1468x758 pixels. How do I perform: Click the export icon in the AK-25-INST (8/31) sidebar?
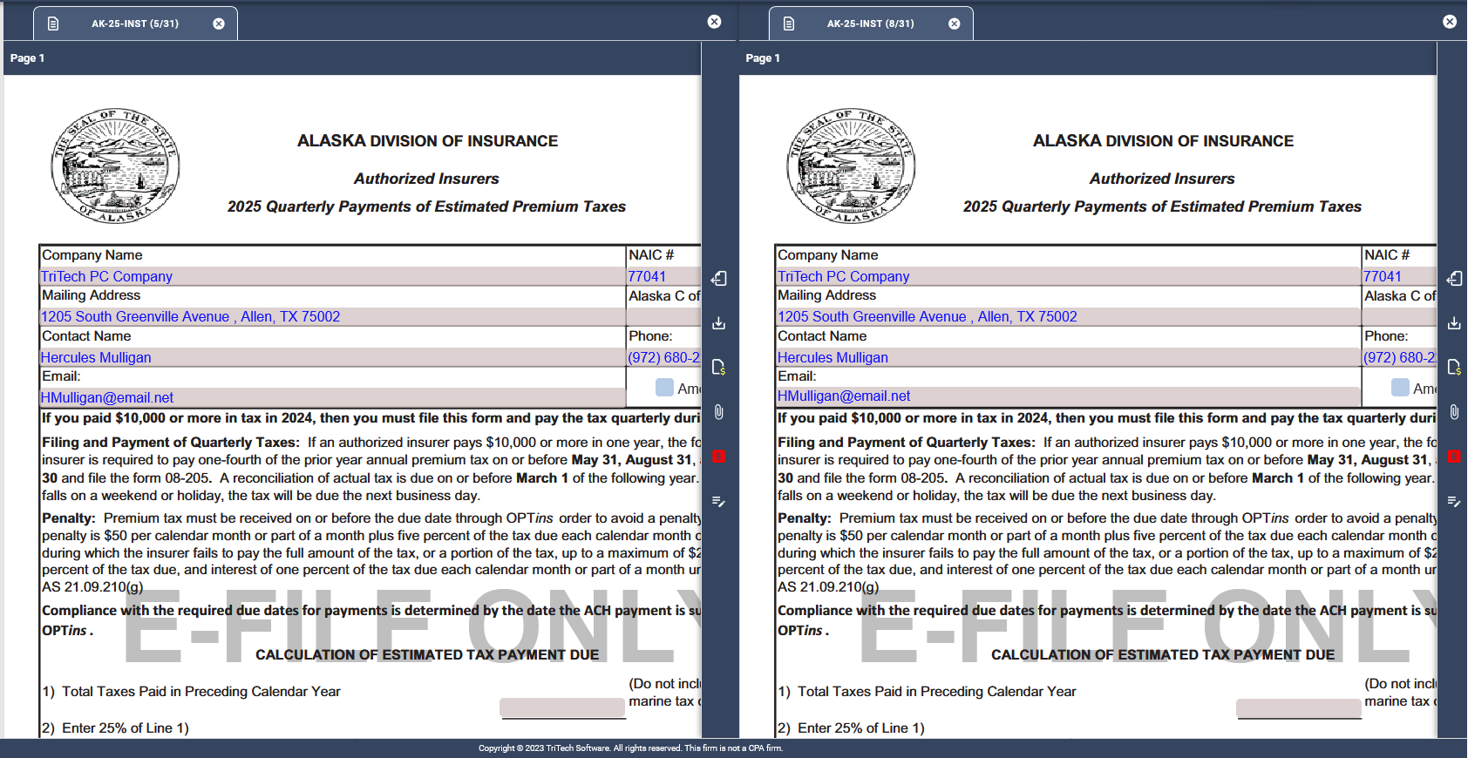[1455, 279]
